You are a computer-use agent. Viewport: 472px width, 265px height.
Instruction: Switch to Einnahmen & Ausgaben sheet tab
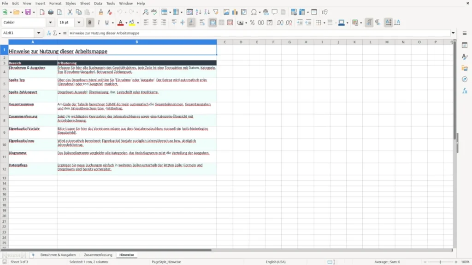[58, 255]
